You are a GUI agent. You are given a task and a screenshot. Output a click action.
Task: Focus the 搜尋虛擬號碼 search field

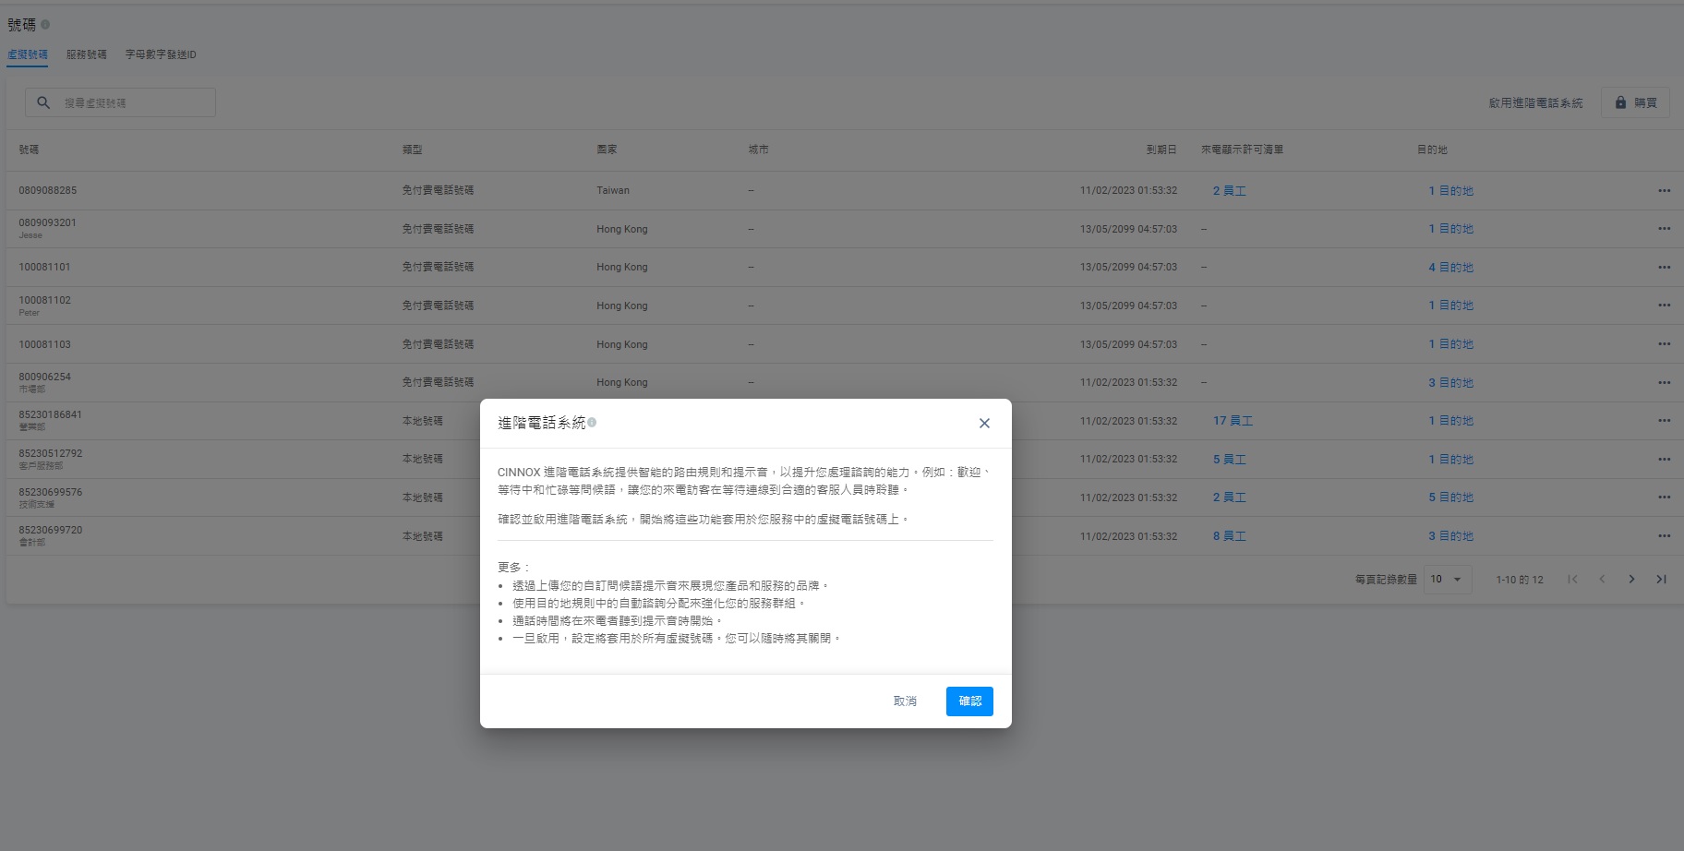134,103
